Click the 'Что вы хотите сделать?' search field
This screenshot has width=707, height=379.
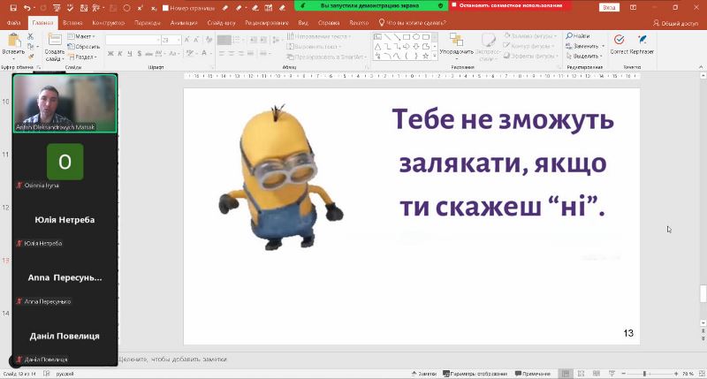(412, 23)
